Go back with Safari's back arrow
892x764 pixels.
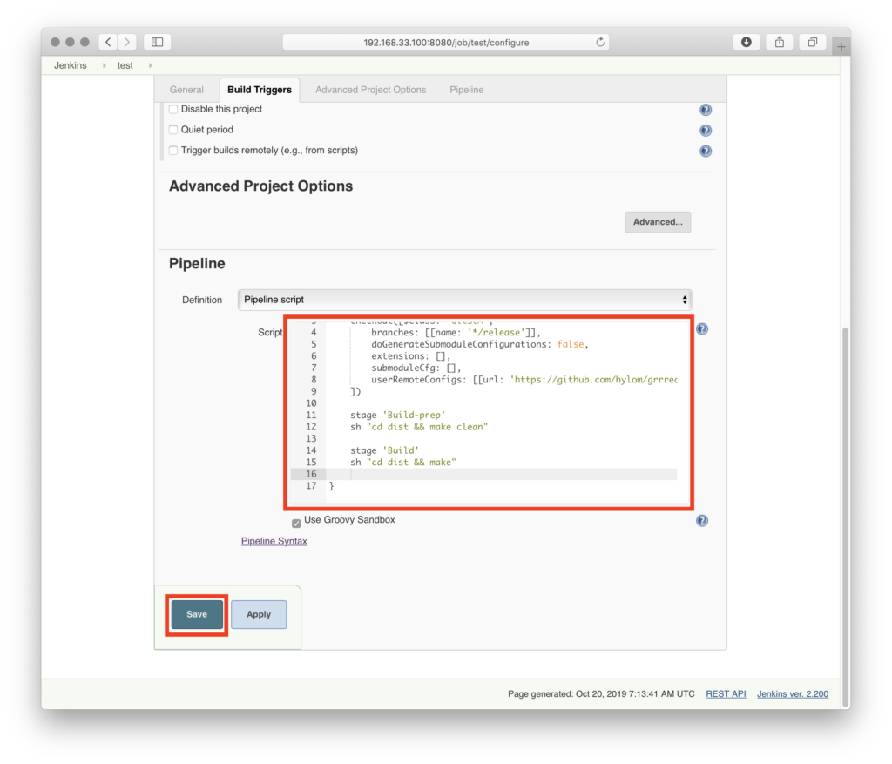click(108, 42)
